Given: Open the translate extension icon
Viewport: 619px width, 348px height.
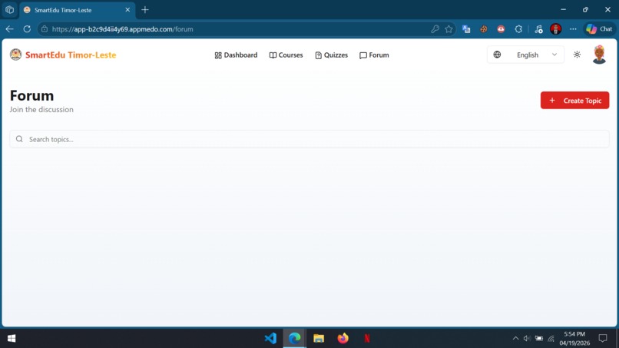Looking at the screenshot, I should pos(466,29).
